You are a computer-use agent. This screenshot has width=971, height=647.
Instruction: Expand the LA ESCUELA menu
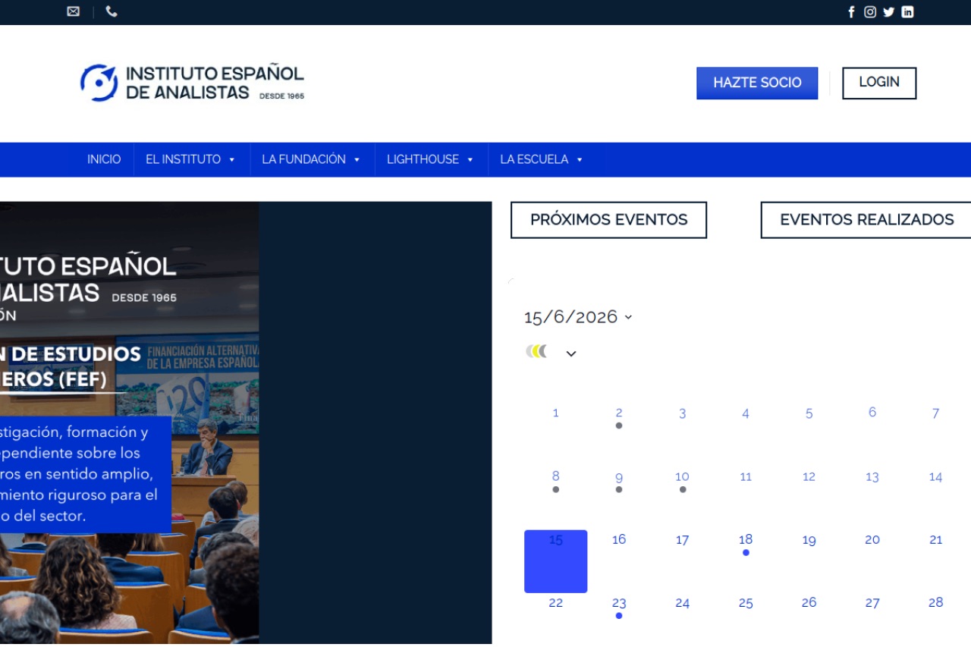pyautogui.click(x=542, y=159)
